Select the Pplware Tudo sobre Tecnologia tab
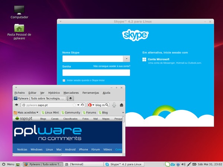Screen dimensions: 223x167 (40, 98)
